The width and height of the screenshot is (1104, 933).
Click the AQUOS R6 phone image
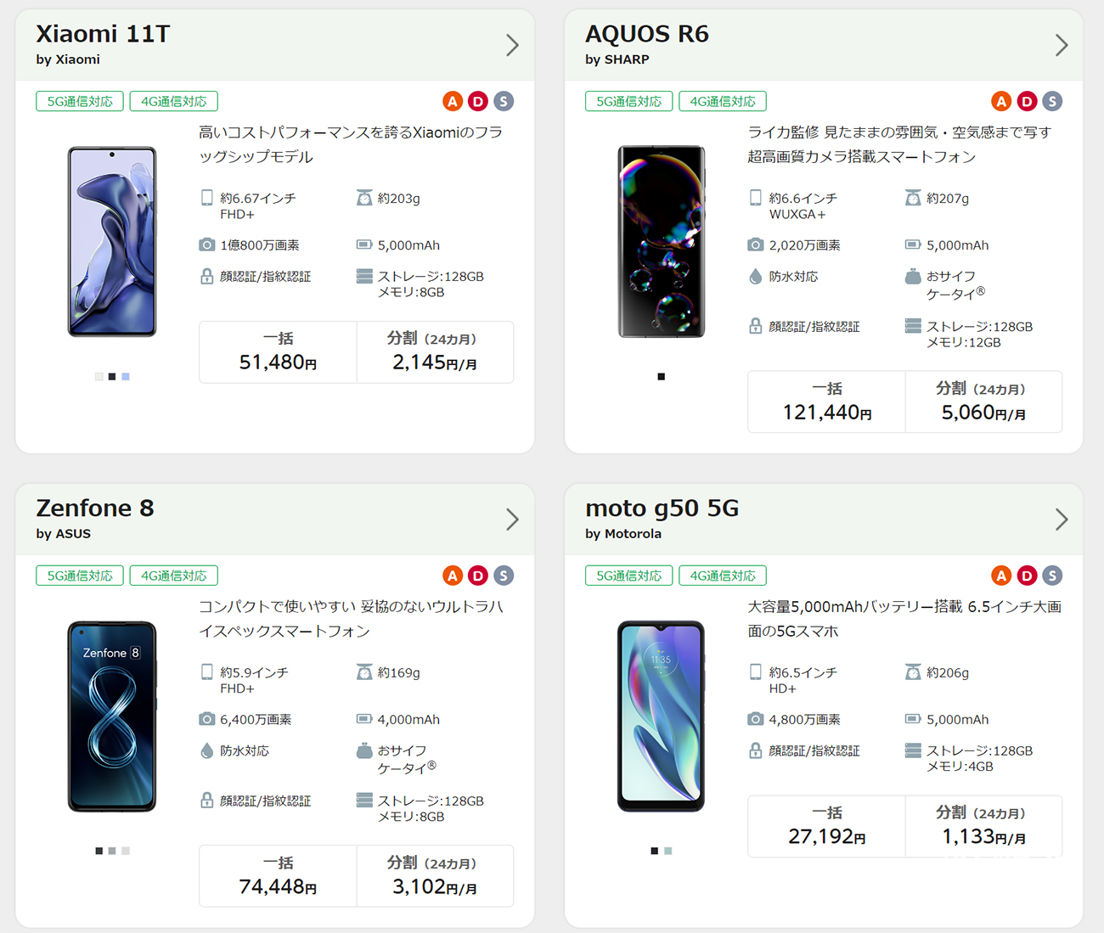[662, 242]
